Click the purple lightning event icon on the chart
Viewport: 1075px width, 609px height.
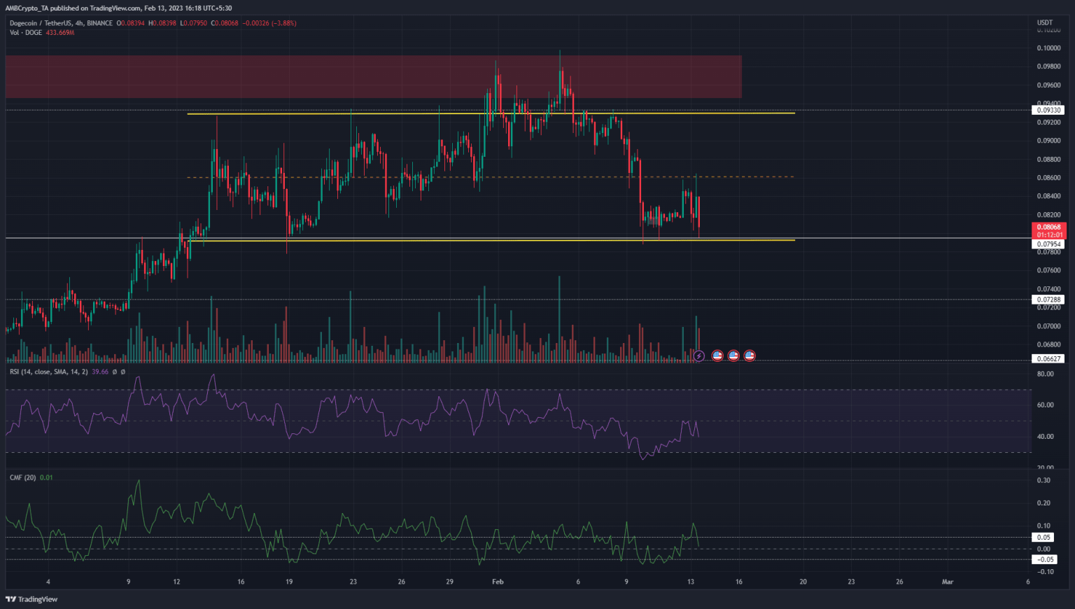pos(698,356)
